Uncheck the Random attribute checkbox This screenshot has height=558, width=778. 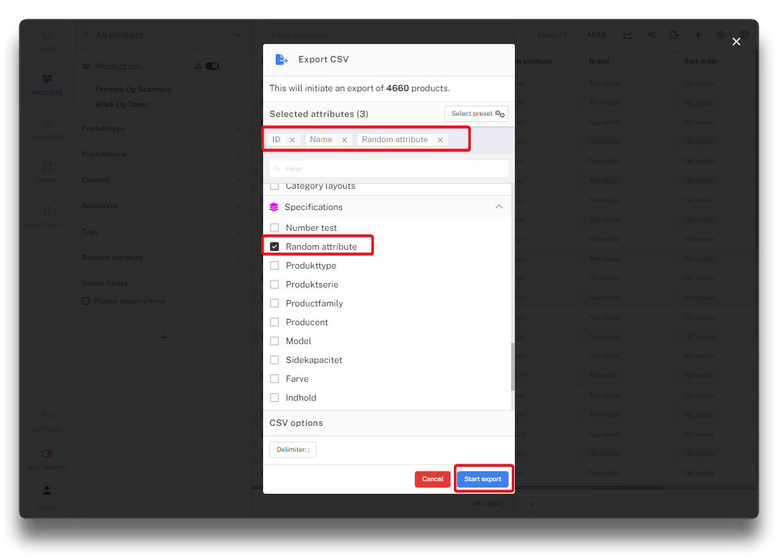click(x=274, y=247)
